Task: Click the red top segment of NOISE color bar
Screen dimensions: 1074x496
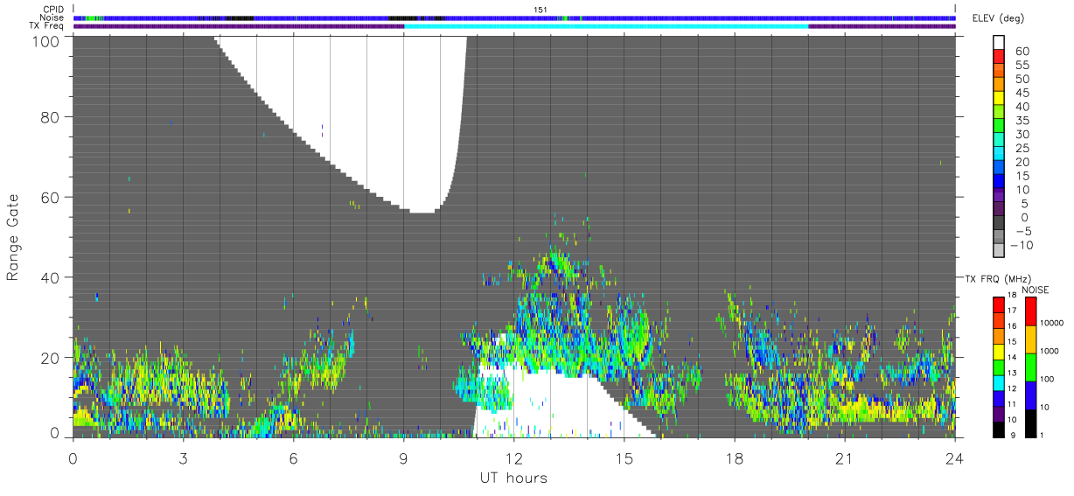Action: point(1031,311)
